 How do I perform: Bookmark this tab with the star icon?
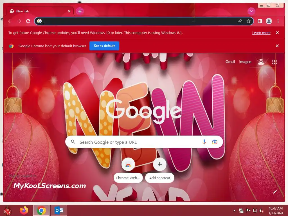click(x=249, y=21)
